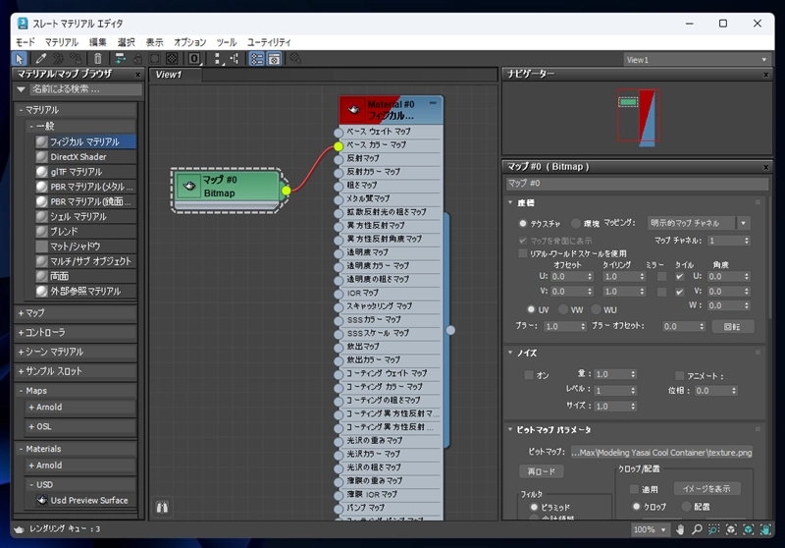Open the 編集 menu
Viewport: 785px width, 548px height.
(x=97, y=42)
